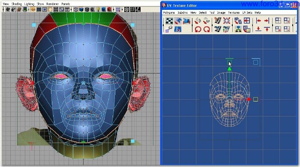Toggle the film gate icon
The image size is (300, 167).
(x=39, y=9)
